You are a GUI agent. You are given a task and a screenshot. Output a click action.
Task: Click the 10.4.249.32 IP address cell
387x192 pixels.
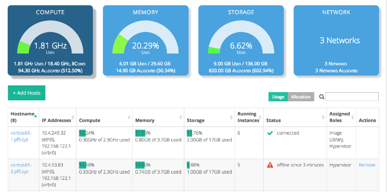point(58,143)
